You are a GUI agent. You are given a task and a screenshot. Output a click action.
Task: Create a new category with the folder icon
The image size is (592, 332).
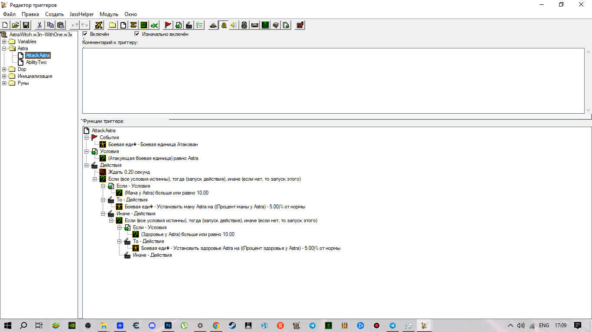pyautogui.click(x=112, y=25)
